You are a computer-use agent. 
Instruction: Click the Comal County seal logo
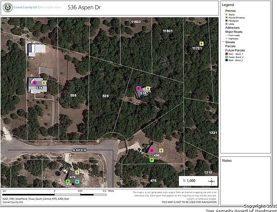coord(7,7)
